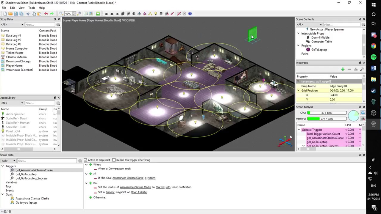
Task: Adjust zoom percentage spinner arrows
Action: (x=75, y=14)
